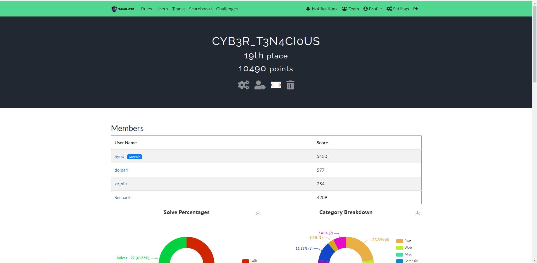Toggle Forensic legend entry
The height and width of the screenshot is (263, 537).
click(407, 261)
